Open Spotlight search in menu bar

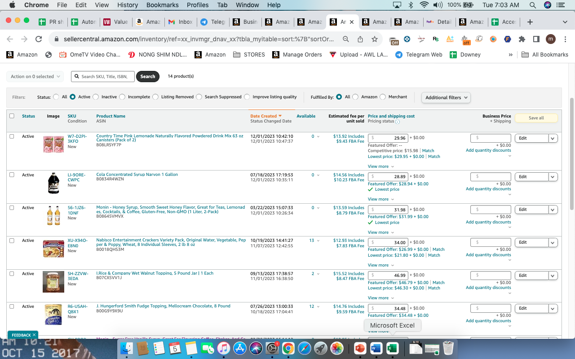[533, 5]
